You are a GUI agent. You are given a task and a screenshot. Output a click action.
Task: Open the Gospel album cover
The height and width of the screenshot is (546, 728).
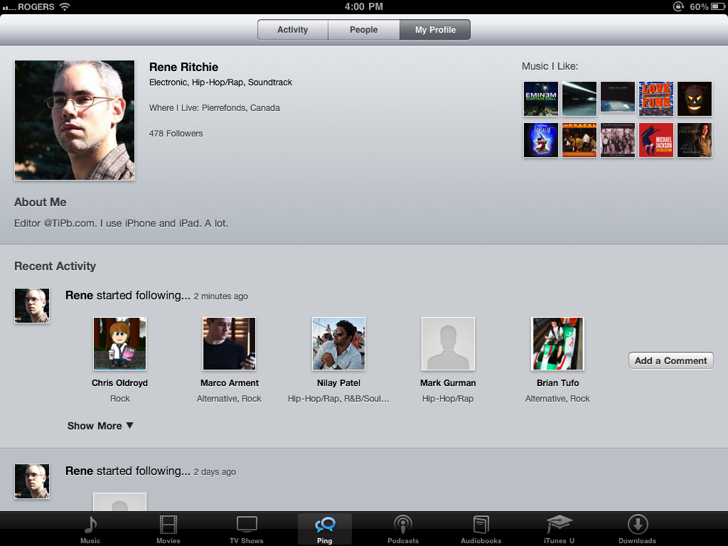tap(579, 140)
